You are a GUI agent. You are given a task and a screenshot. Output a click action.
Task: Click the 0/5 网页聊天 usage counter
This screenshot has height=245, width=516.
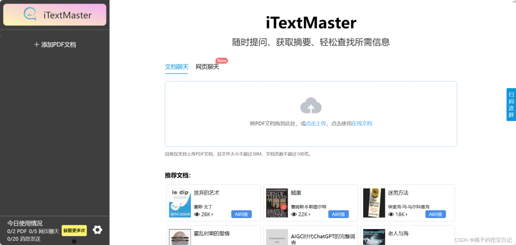(x=44, y=231)
